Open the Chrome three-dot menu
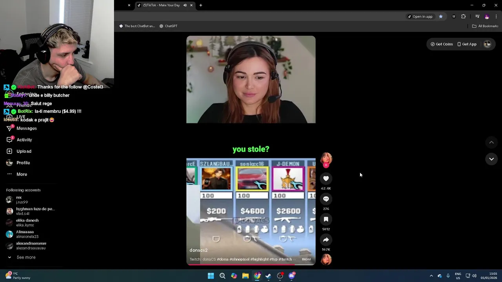The image size is (502, 282). click(496, 16)
